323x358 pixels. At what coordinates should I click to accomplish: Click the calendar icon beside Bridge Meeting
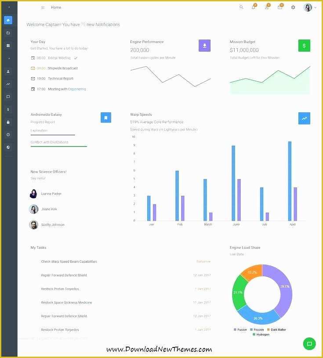tap(33, 58)
